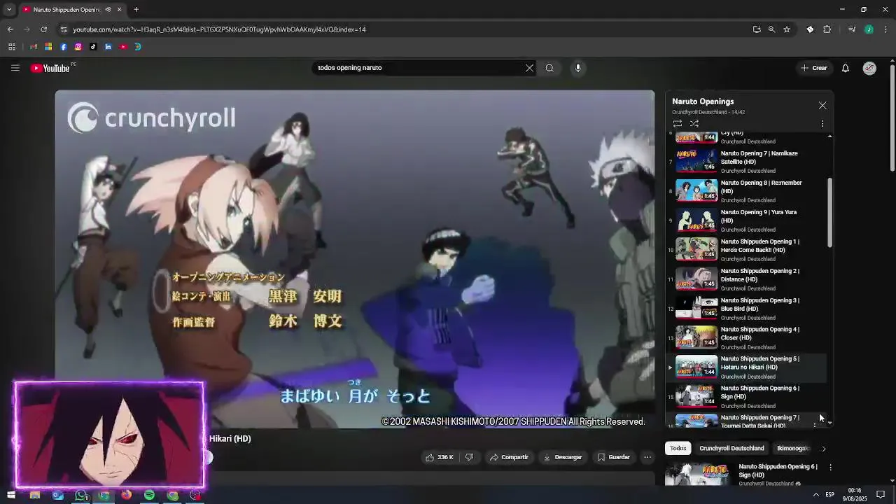Open media controls icon in toolbar
896x504 pixels.
pyautogui.click(x=852, y=29)
